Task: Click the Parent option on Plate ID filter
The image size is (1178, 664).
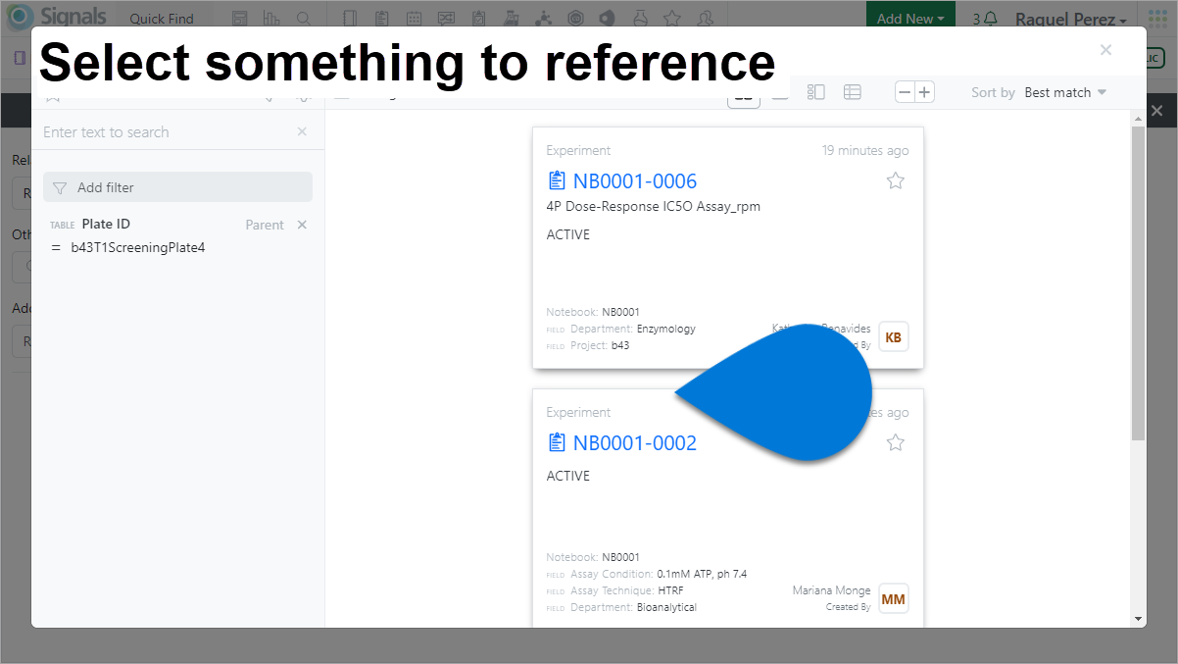Action: 265,225
